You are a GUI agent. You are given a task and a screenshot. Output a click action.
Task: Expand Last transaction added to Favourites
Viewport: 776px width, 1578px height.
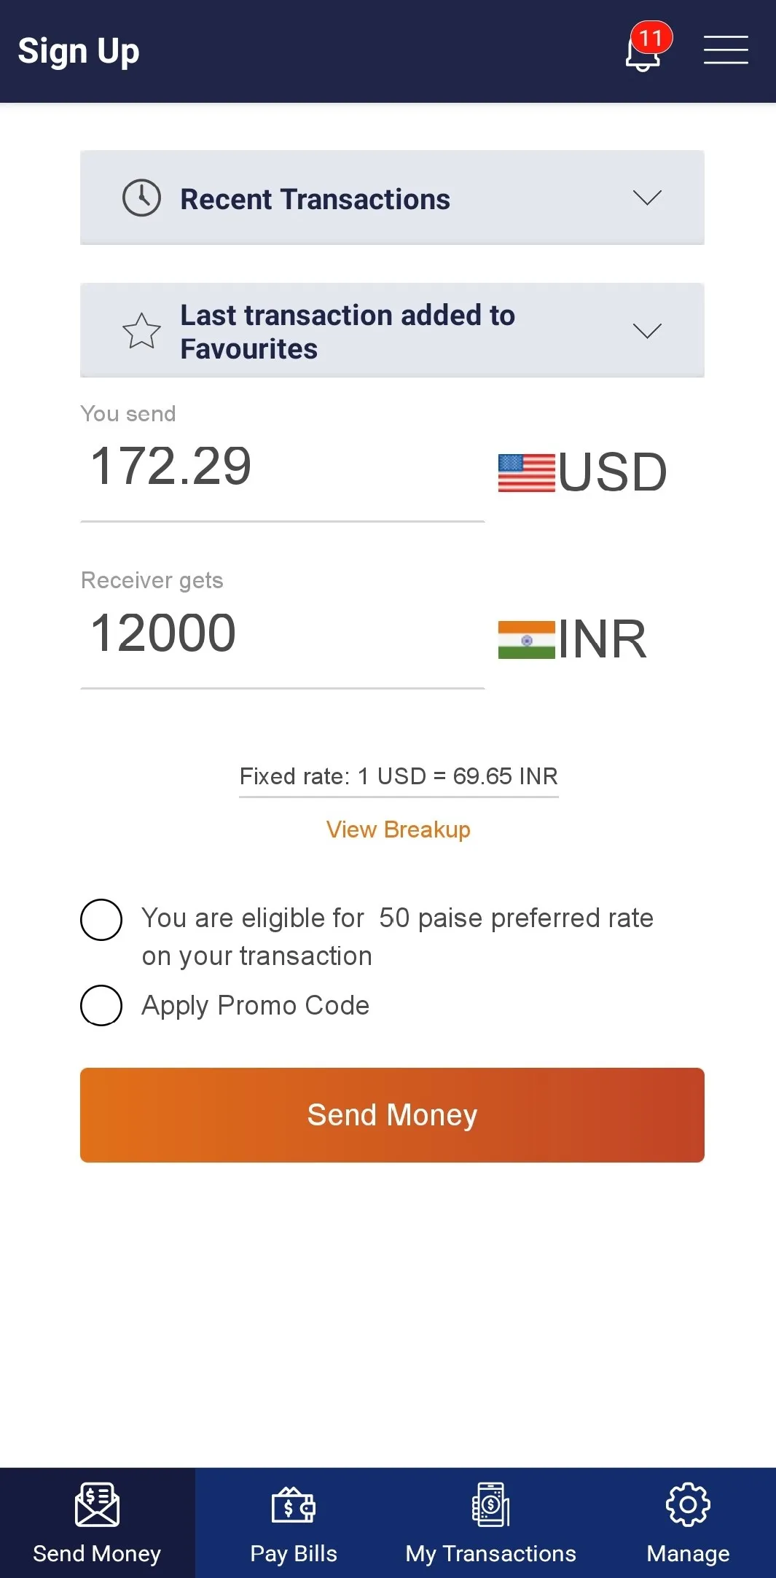(392, 330)
